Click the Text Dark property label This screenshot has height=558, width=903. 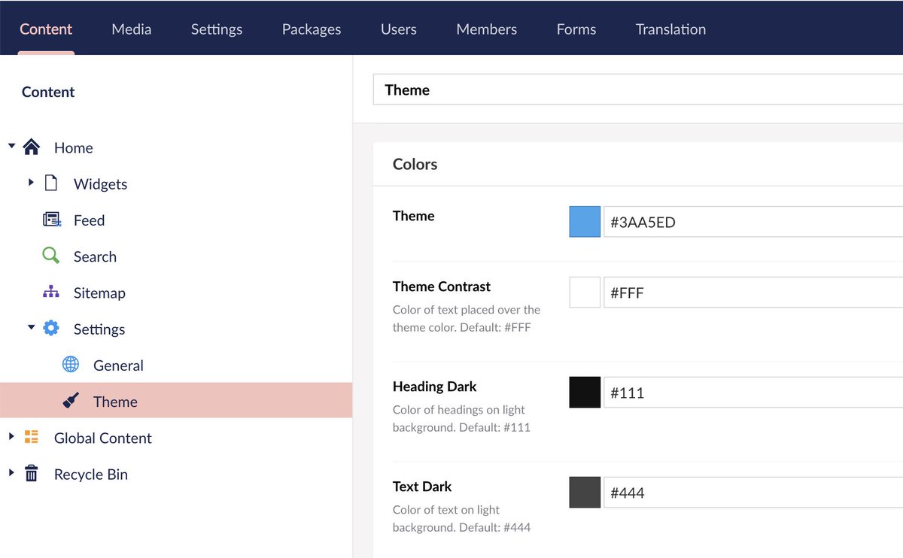pos(422,487)
